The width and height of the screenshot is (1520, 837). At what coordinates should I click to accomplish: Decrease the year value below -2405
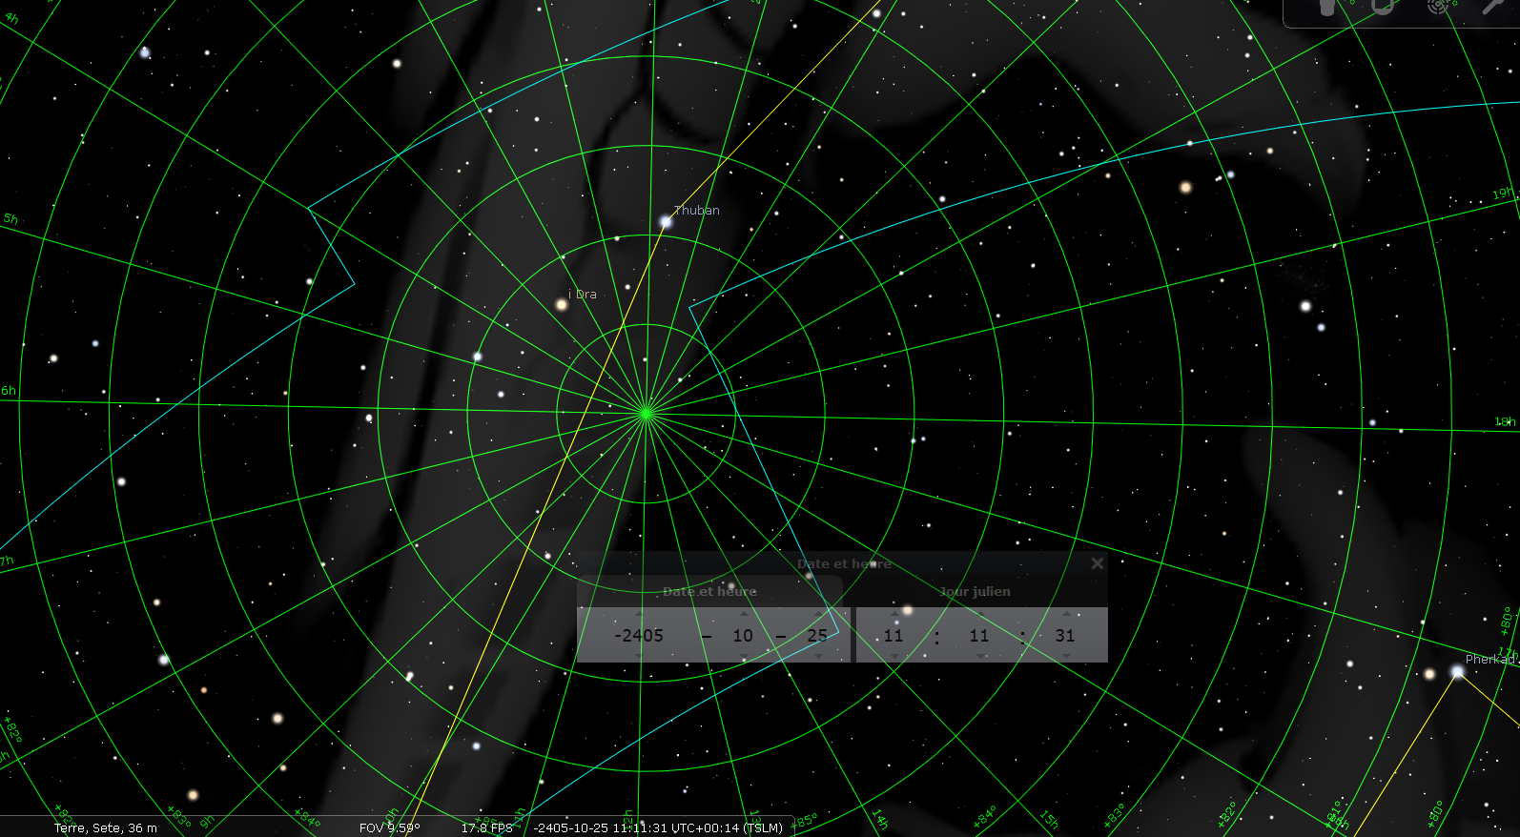coord(639,656)
